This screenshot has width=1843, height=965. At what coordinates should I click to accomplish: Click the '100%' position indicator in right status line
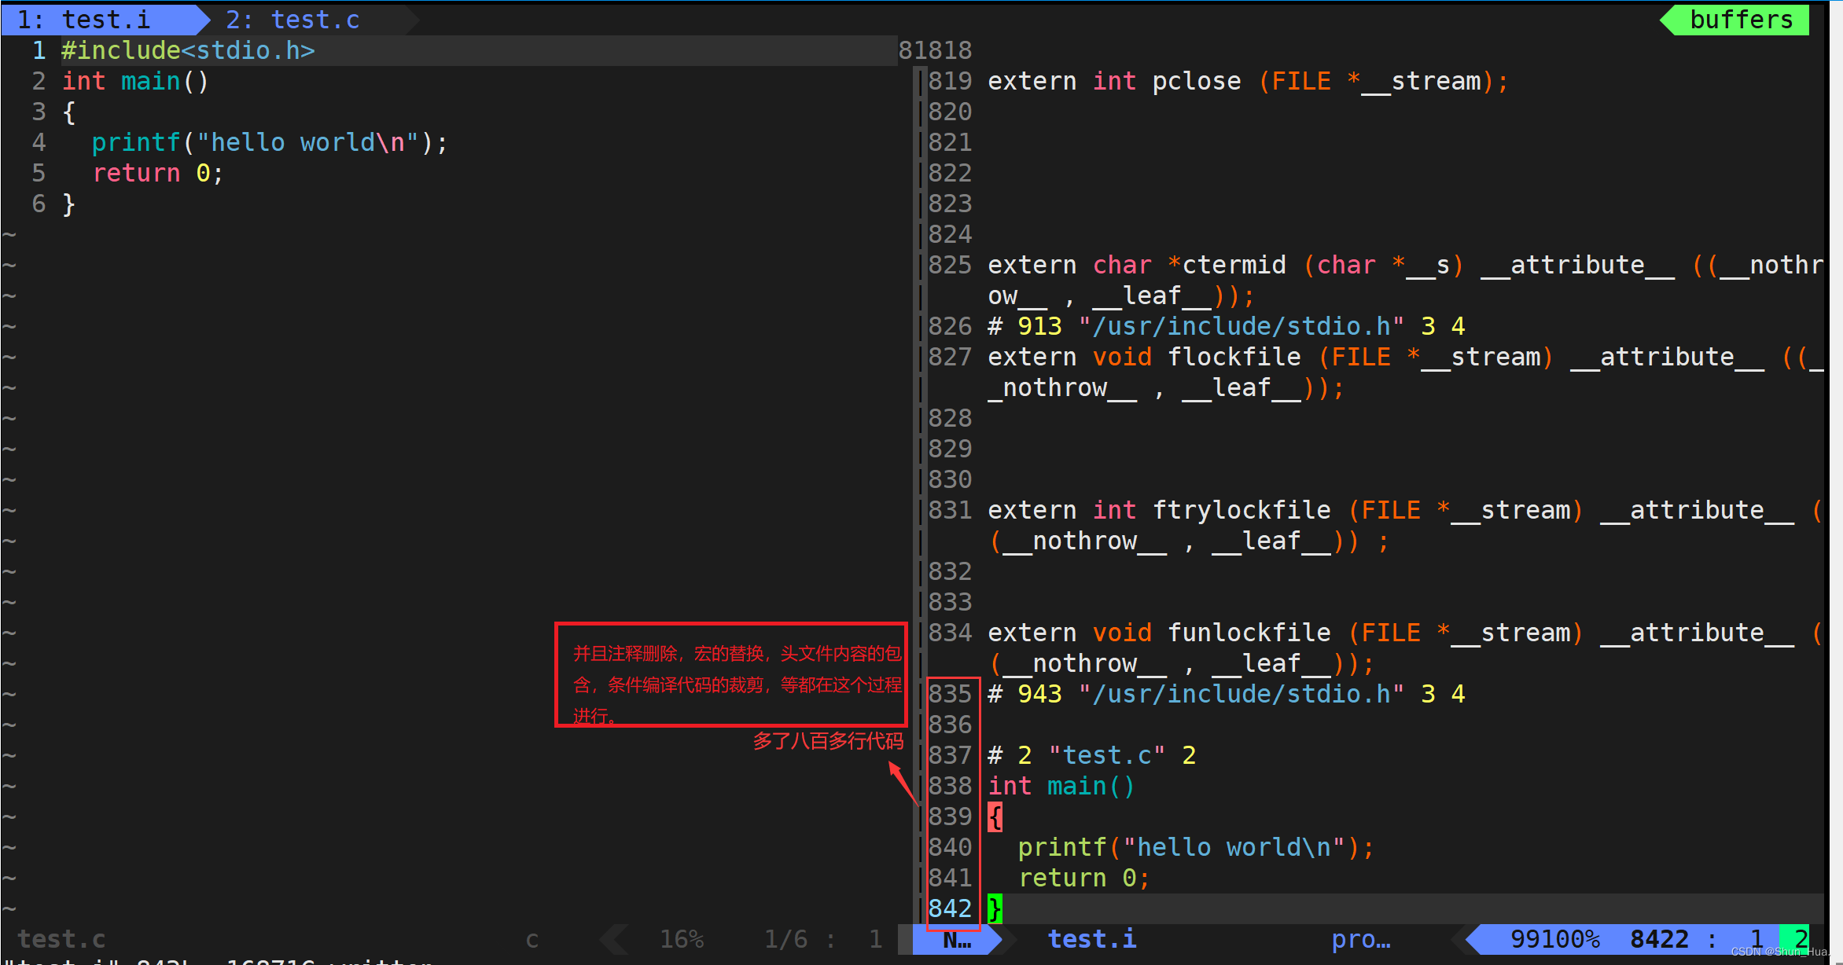tap(1570, 939)
